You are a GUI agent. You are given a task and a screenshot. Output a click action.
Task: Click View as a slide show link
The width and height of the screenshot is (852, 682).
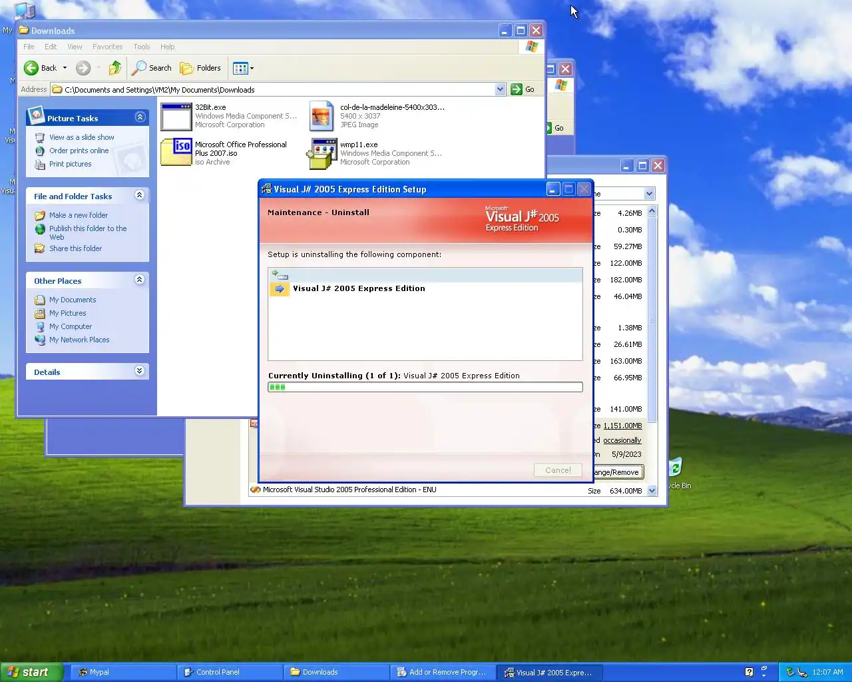click(x=81, y=137)
